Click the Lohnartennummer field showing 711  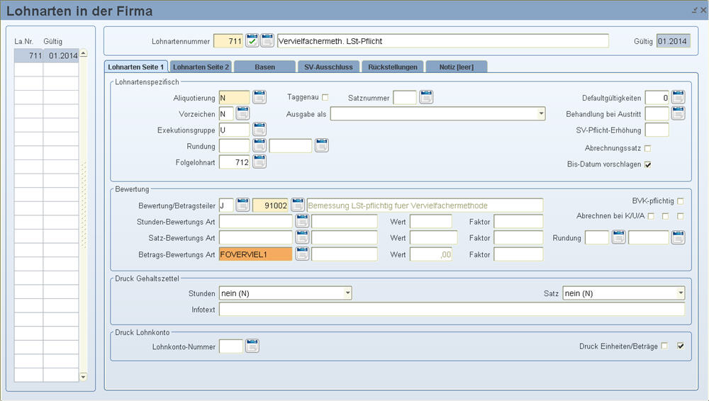228,41
